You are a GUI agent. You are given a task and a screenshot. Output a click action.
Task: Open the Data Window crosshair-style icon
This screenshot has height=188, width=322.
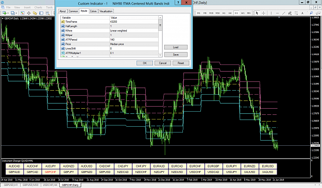pos(28,13)
